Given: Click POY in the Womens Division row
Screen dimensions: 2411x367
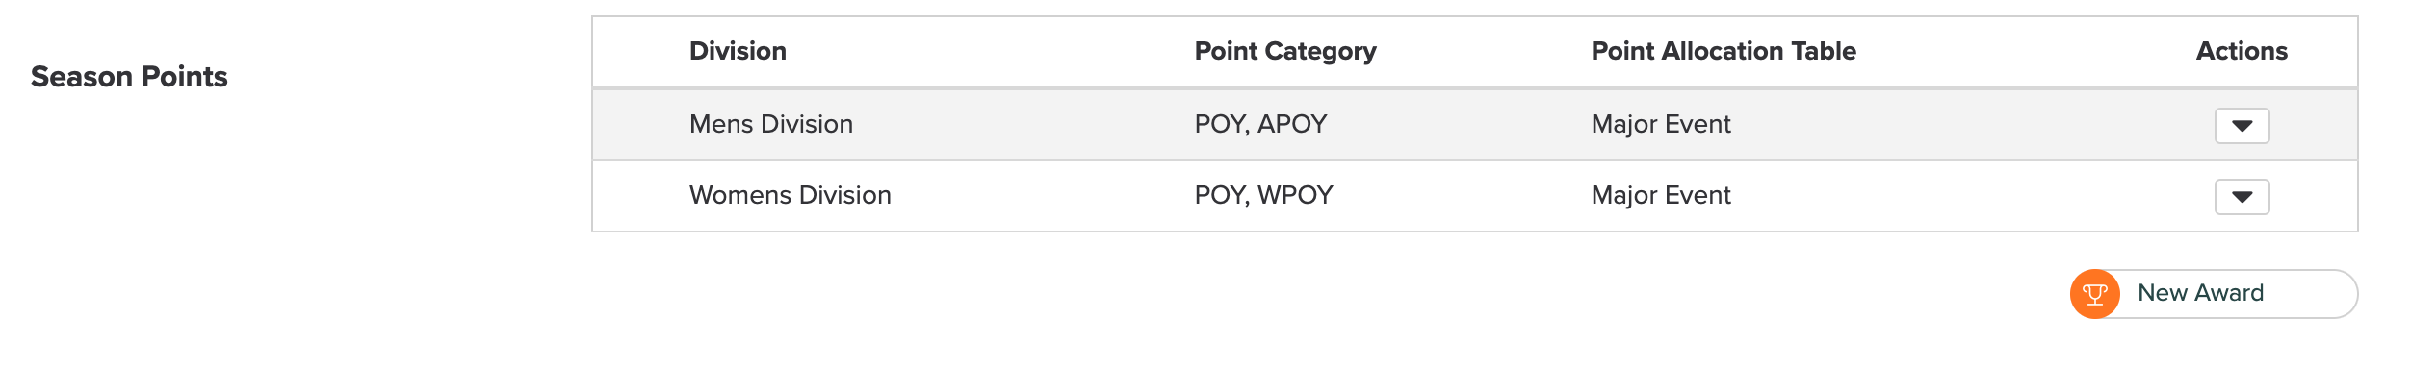Looking at the screenshot, I should 1219,195.
